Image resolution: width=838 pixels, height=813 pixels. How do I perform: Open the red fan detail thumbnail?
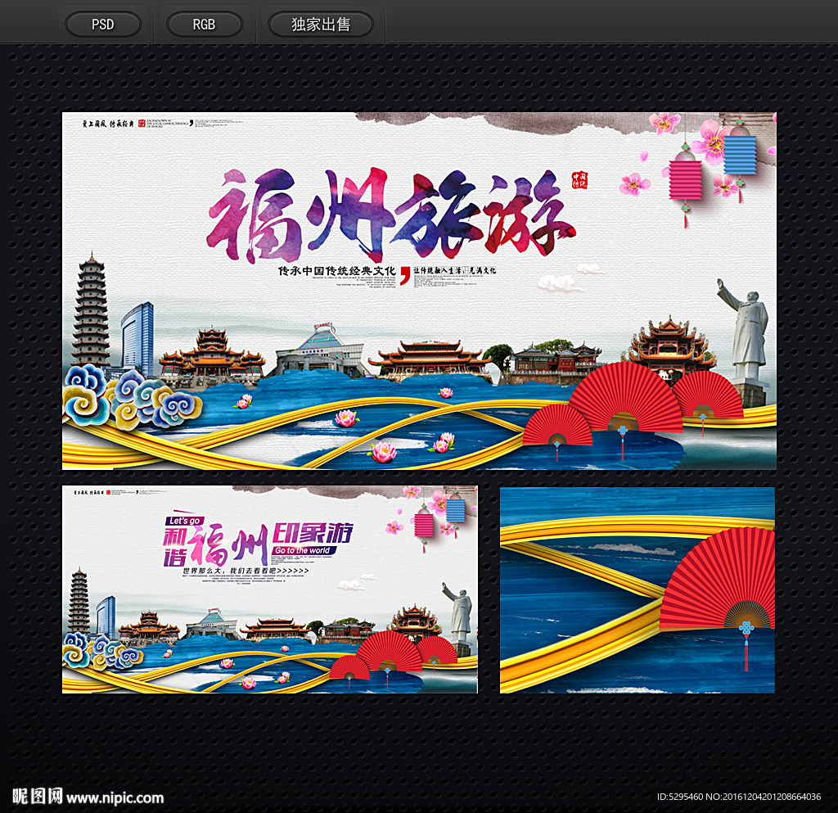point(637,590)
